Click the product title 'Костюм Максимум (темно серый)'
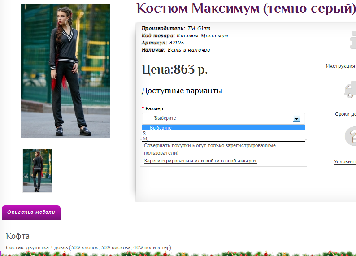The width and height of the screenshot is (356, 256). pyautogui.click(x=246, y=9)
